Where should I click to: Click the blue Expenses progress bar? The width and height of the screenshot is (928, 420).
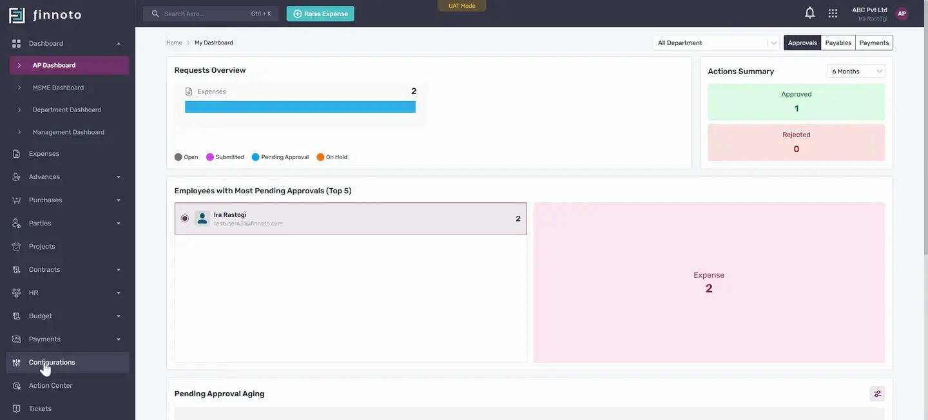(300, 107)
